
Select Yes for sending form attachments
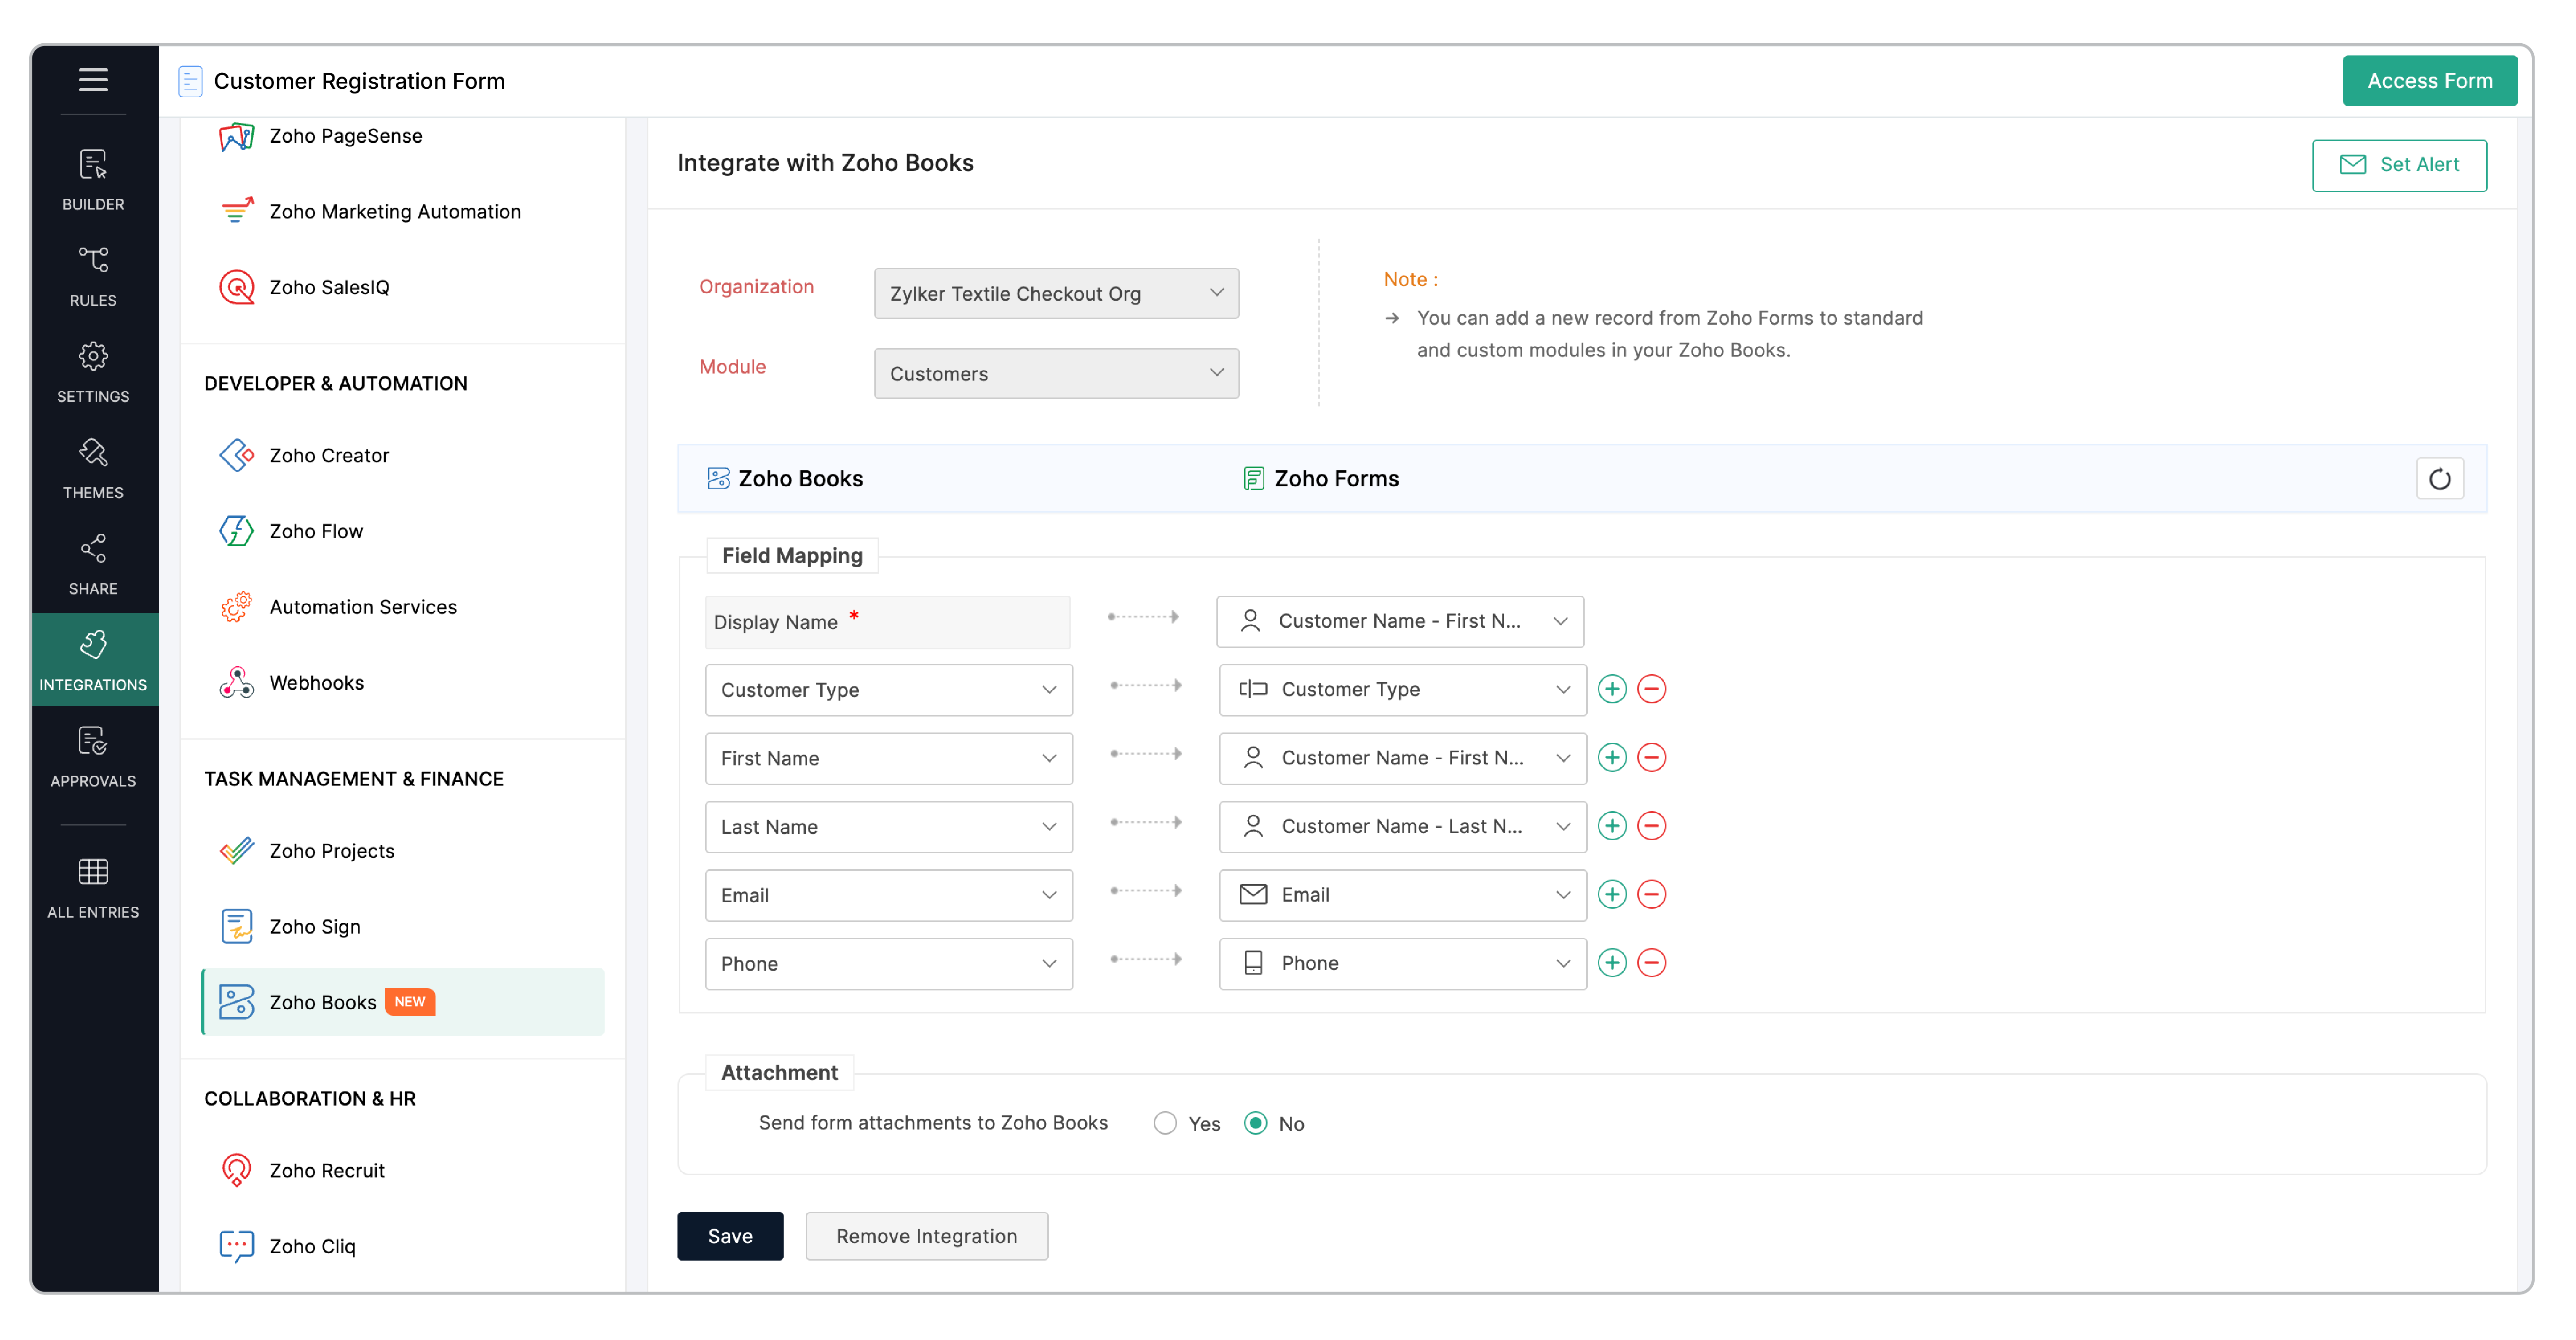[1164, 1123]
